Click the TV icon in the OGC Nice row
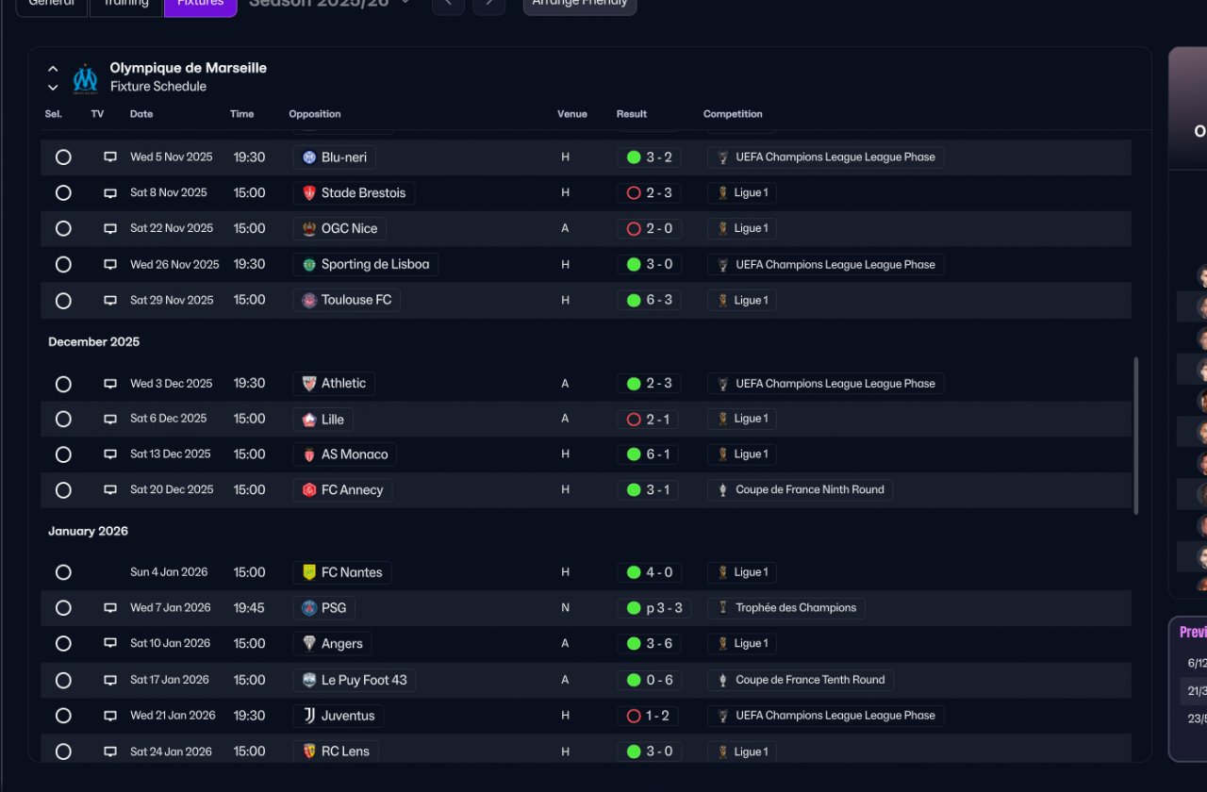 110,229
